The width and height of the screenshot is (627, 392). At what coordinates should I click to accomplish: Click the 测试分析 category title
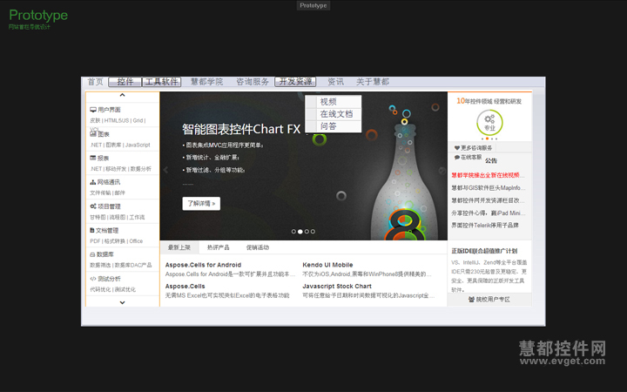pos(109,279)
